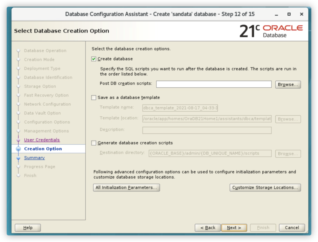Viewport: 318px width, 242px height.
Task: Select the Creation Option step
Action: pos(43,149)
